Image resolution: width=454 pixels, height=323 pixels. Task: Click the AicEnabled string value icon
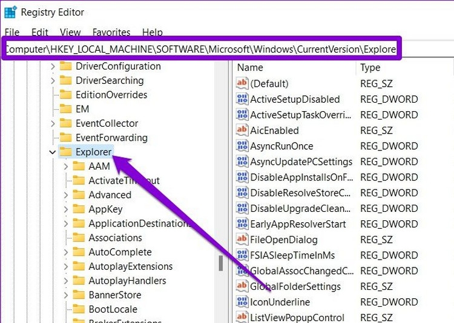[x=242, y=130]
